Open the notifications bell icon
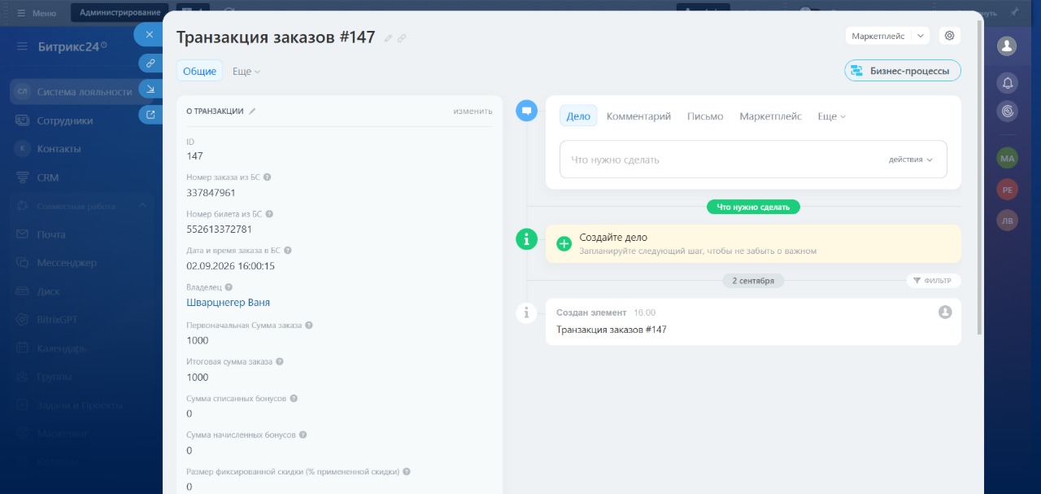1041x494 pixels. [1008, 82]
